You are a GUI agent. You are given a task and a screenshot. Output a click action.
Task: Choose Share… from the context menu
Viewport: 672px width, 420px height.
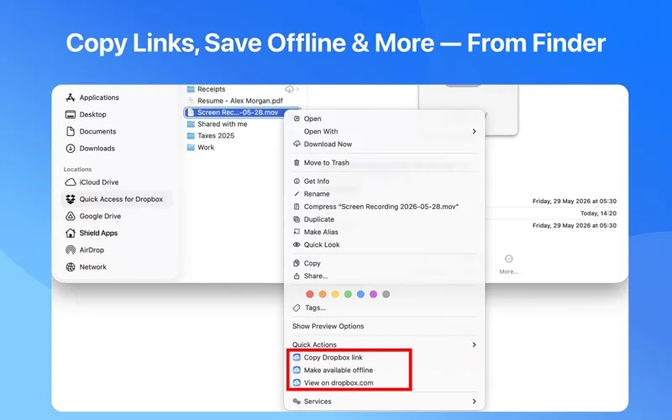coord(385,276)
